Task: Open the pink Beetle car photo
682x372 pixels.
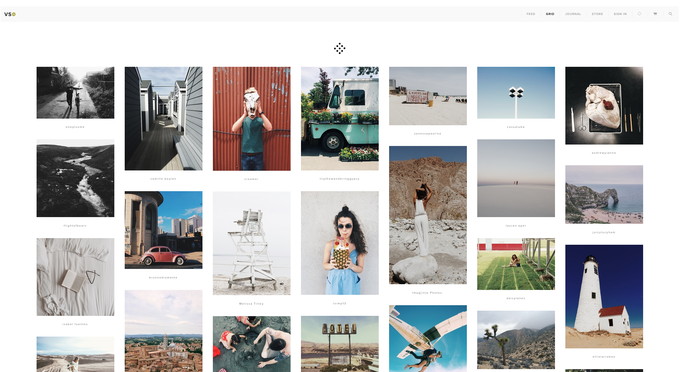Action: pyautogui.click(x=163, y=230)
